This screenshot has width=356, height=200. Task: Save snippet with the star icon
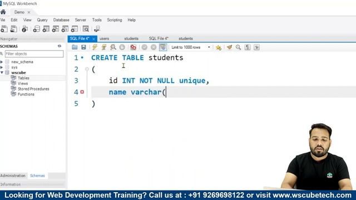219,47
